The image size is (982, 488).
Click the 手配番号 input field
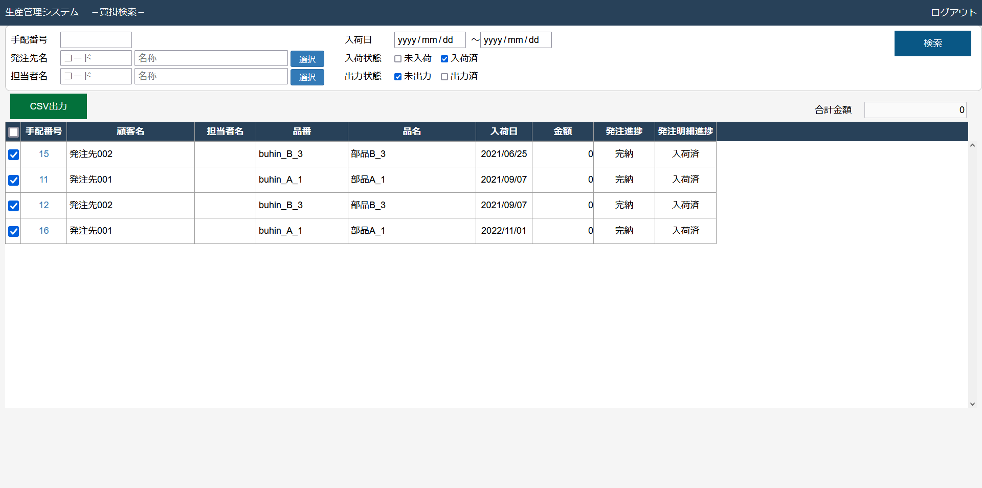(x=96, y=40)
